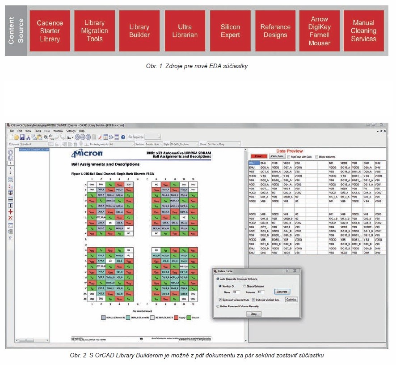Open the Pin Assignments All dropdown
Viewport: 396px width, 365px height.
122,144
